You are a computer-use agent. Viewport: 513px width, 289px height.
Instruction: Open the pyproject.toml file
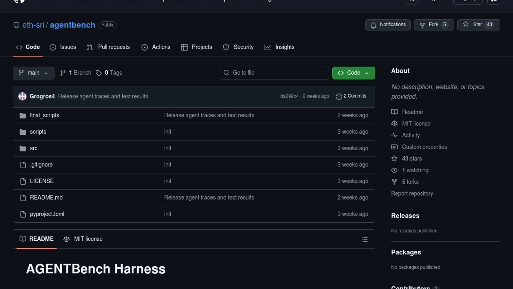pyautogui.click(x=47, y=214)
